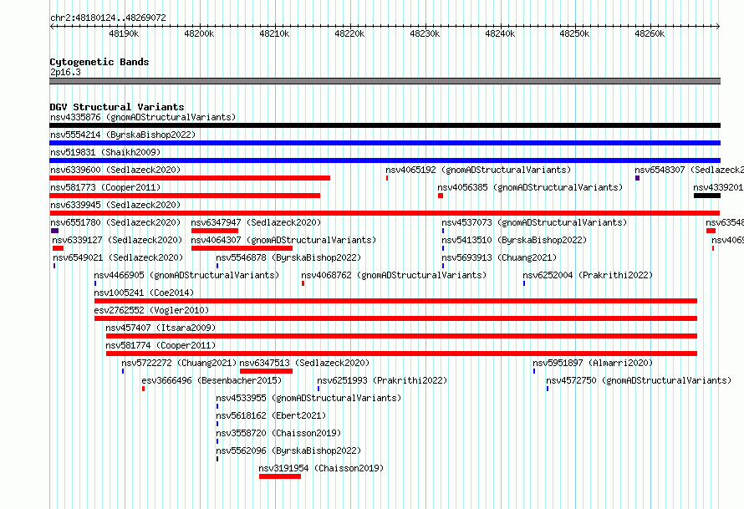
Task: Click the nsv6347513 Sedlazeck2020 label
Action: click(x=304, y=363)
